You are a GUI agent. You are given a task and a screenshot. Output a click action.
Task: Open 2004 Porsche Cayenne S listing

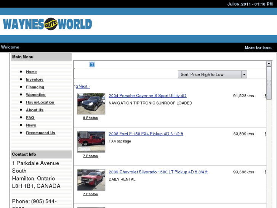pyautogui.click(x=147, y=96)
